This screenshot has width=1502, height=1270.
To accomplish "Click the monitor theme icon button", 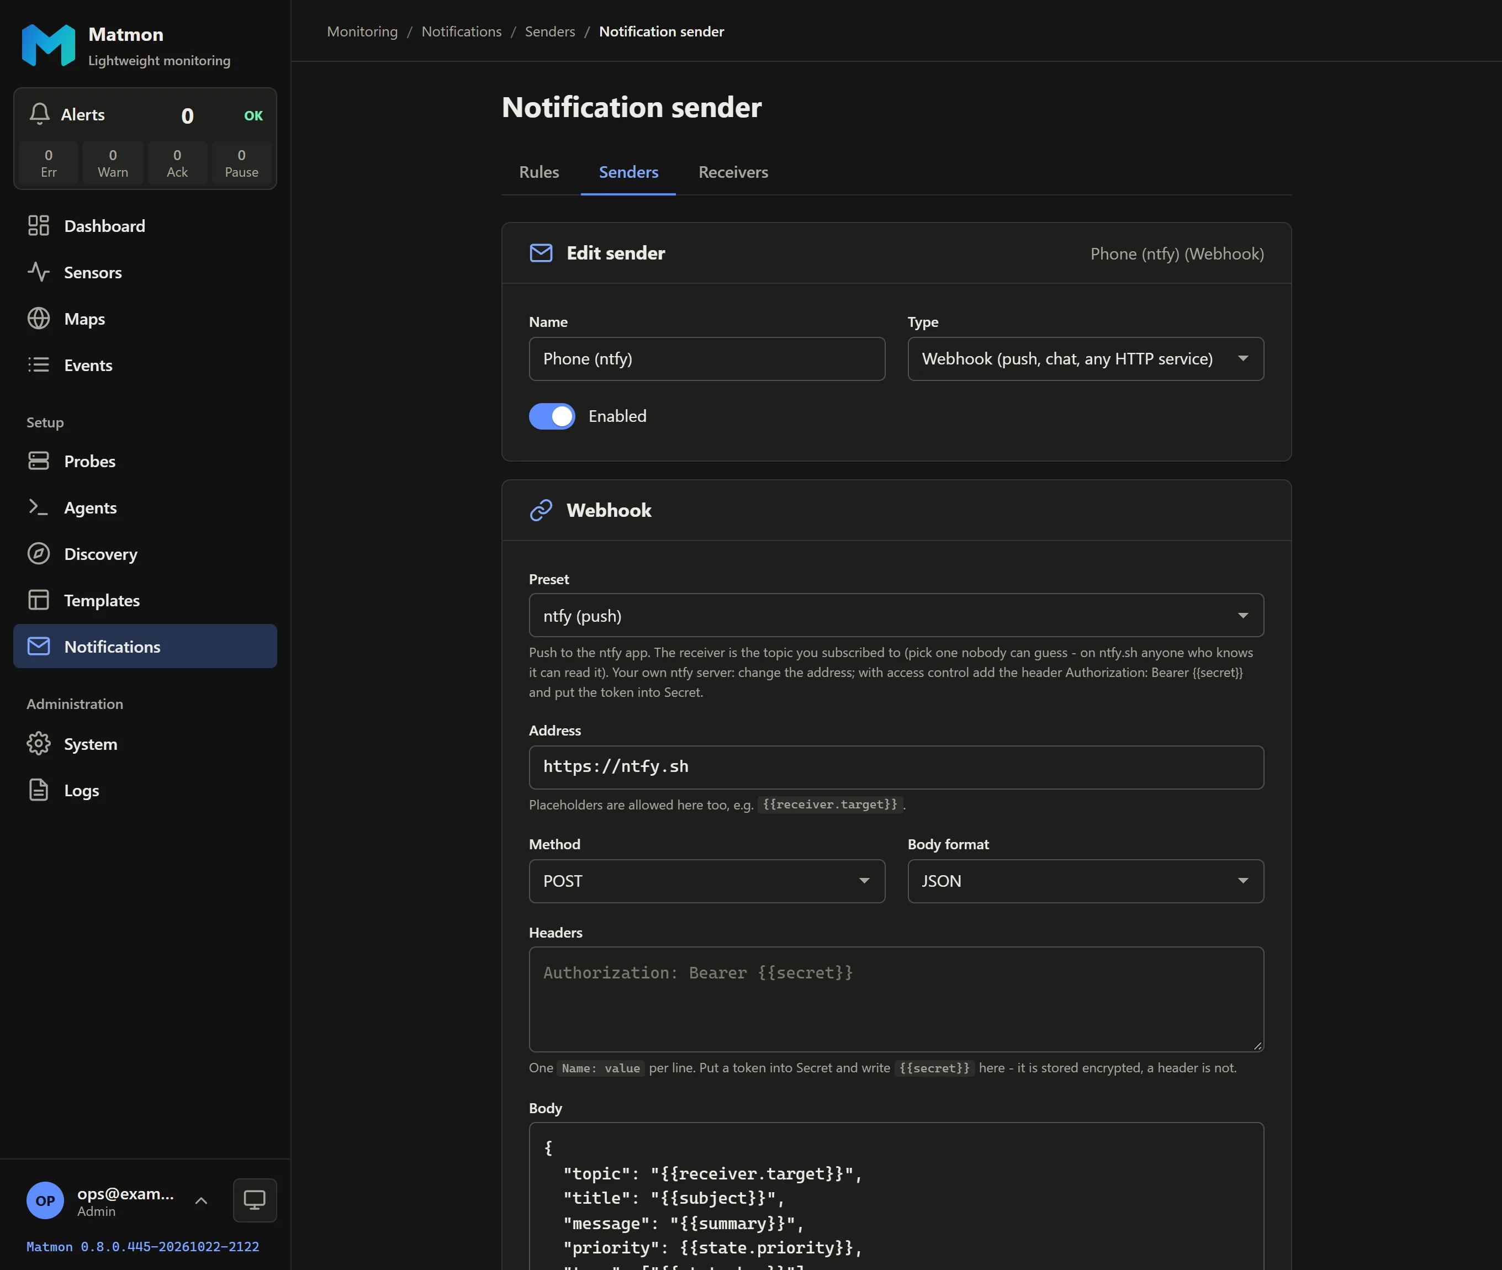I will point(255,1200).
